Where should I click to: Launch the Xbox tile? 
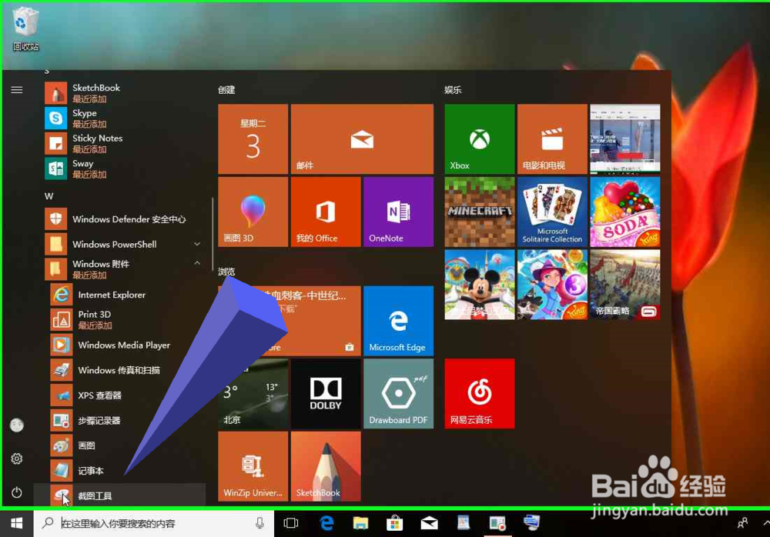point(479,139)
